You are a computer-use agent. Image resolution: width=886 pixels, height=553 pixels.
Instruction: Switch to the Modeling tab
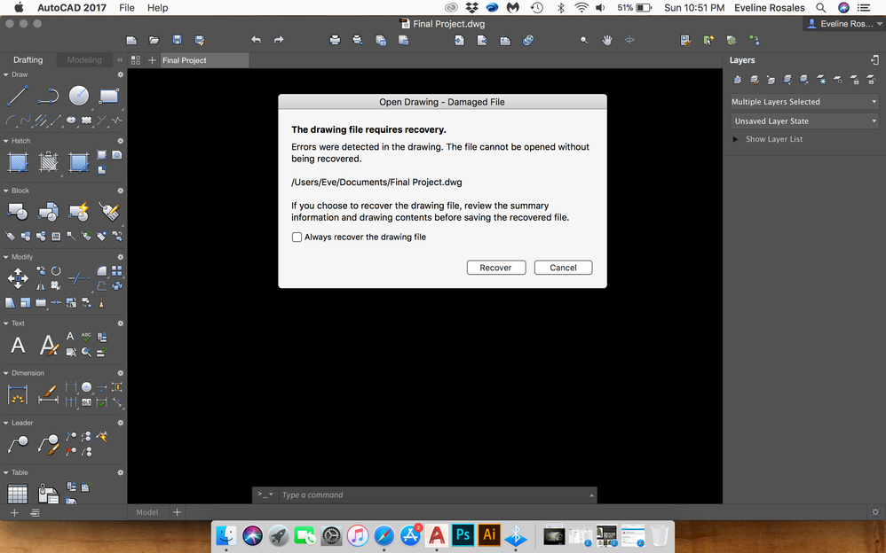pos(84,59)
